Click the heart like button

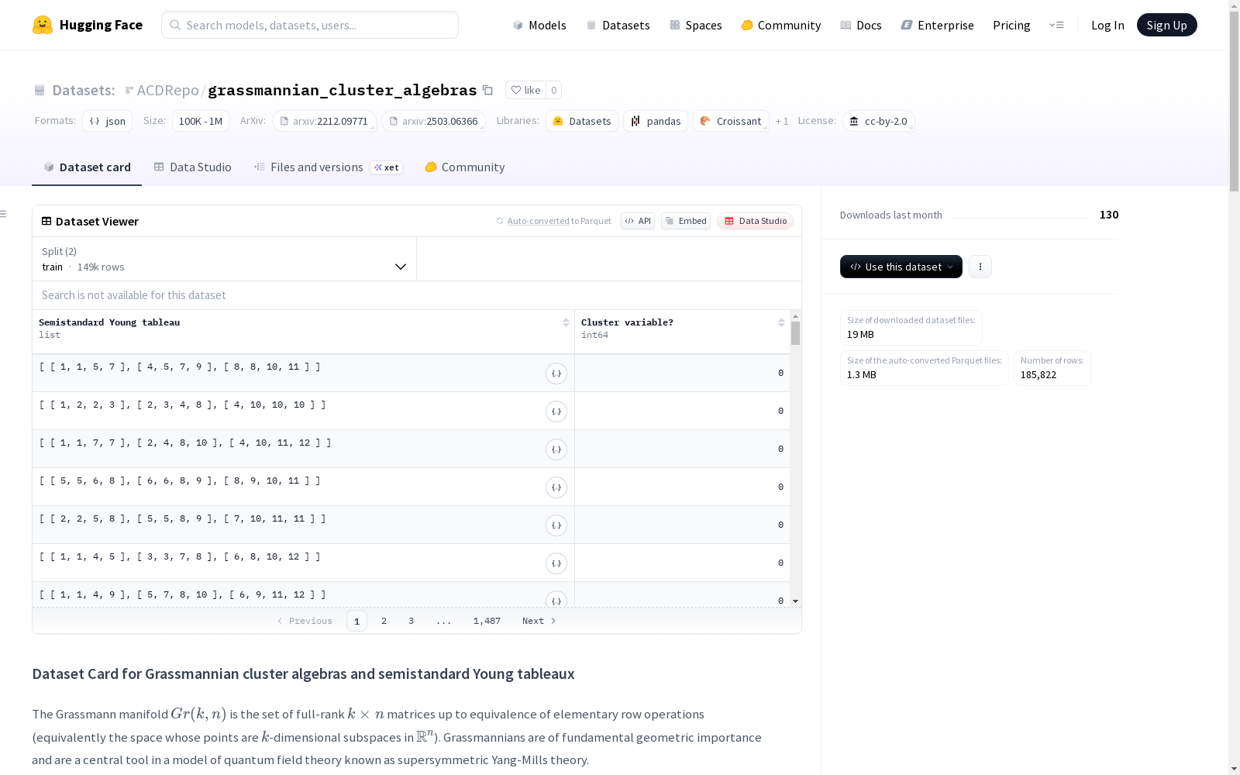click(x=525, y=90)
